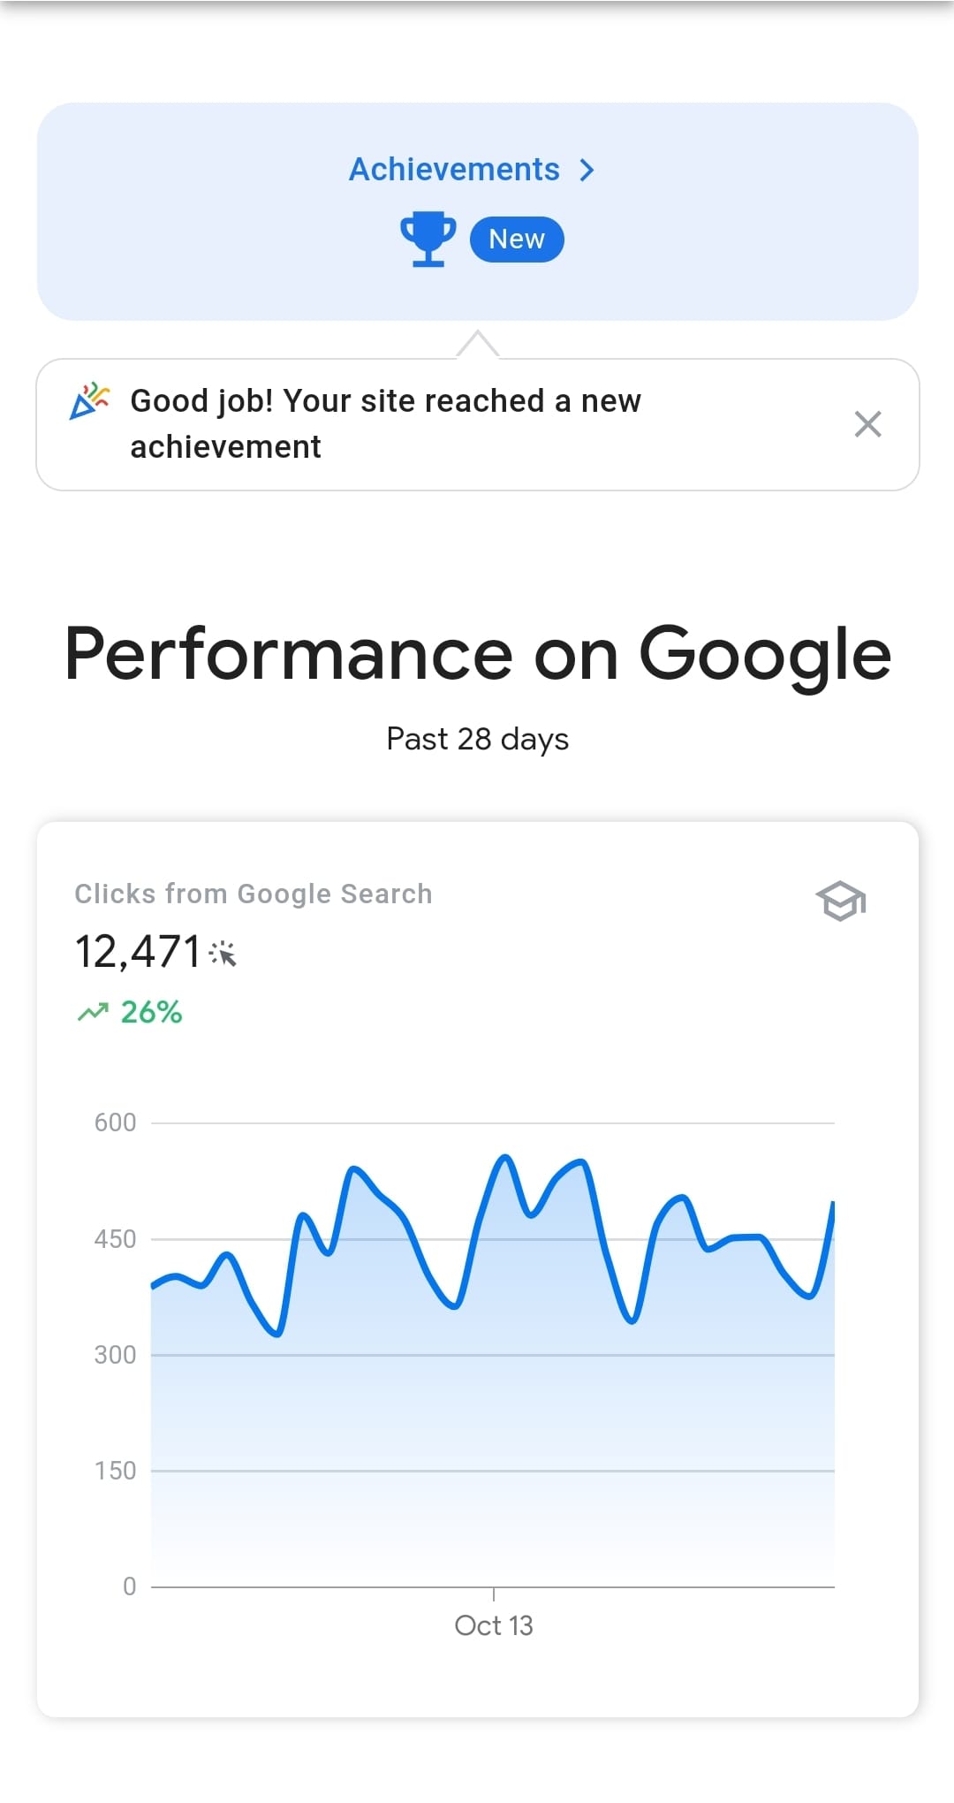
Task: Click the 450 y-axis gridline label
Action: coord(116,1239)
